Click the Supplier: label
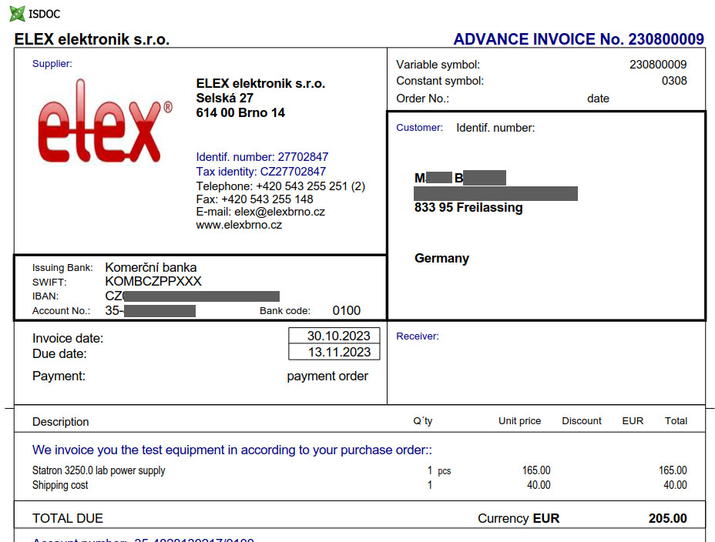The image size is (715, 542). (52, 64)
